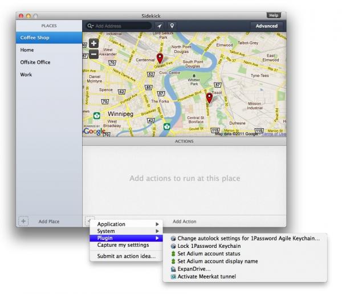The width and height of the screenshot is (342, 294).
Task: Choose Submit an action idea...
Action: pyautogui.click(x=127, y=256)
